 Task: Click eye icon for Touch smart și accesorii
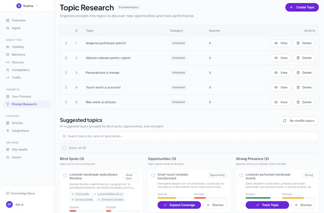coord(276,87)
